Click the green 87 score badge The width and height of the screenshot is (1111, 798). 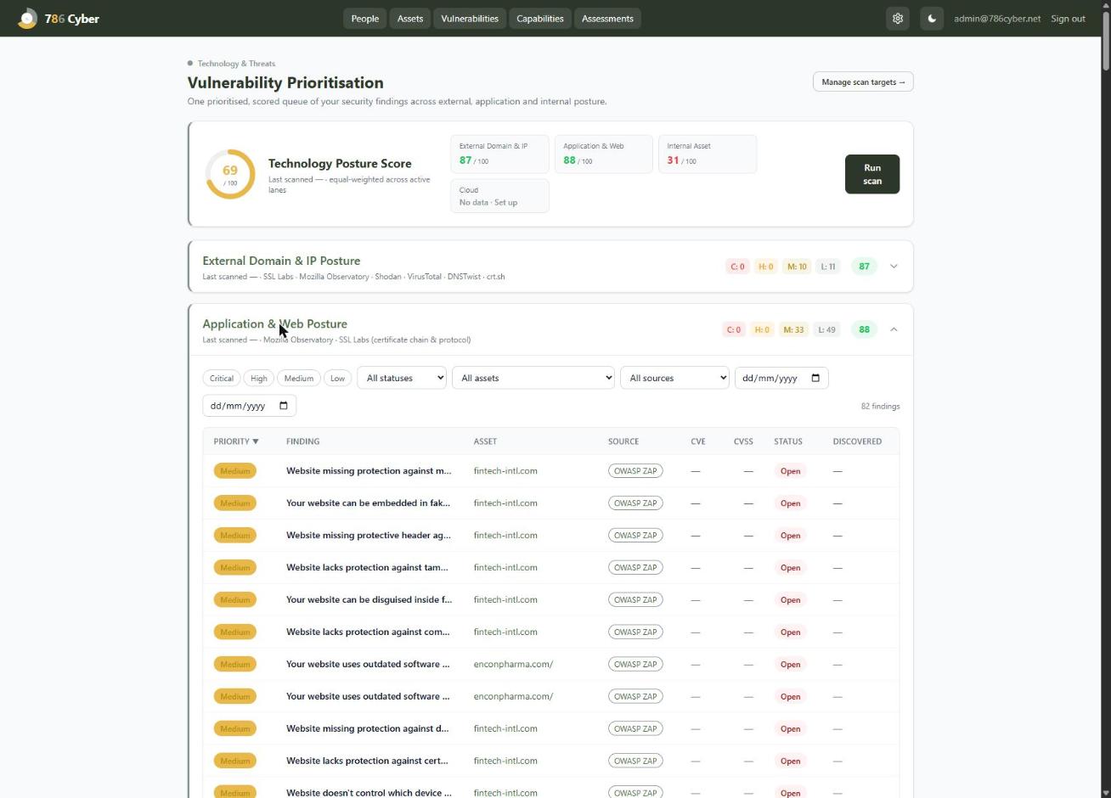coord(864,267)
